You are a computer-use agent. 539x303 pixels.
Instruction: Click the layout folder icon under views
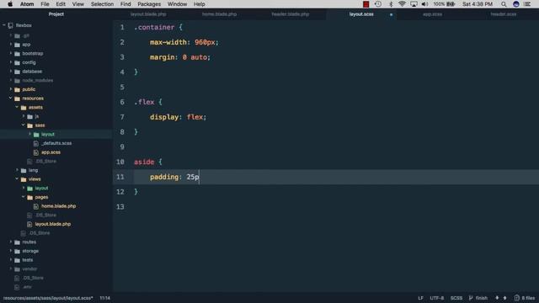(x=30, y=189)
